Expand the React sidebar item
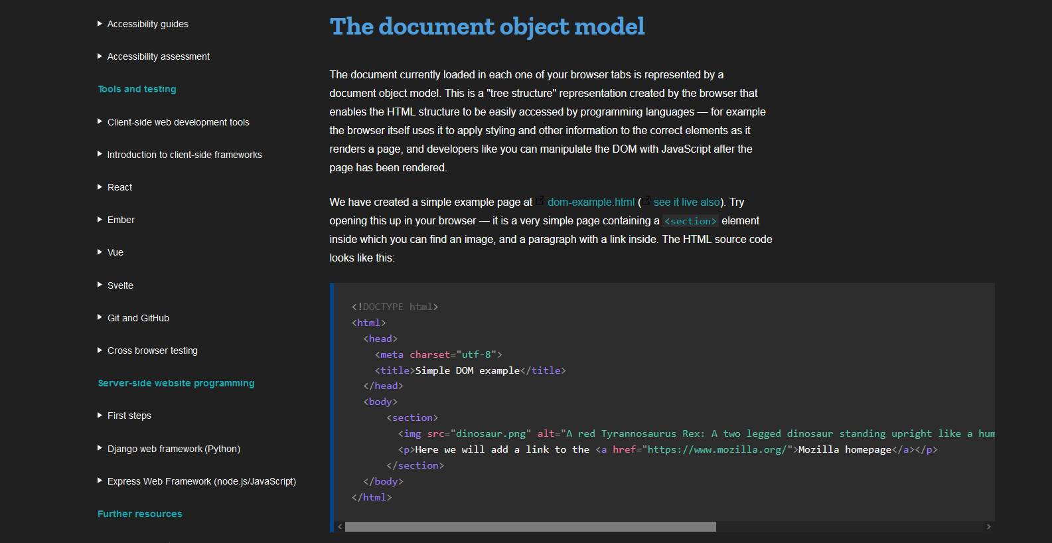1052x543 pixels. point(115,187)
